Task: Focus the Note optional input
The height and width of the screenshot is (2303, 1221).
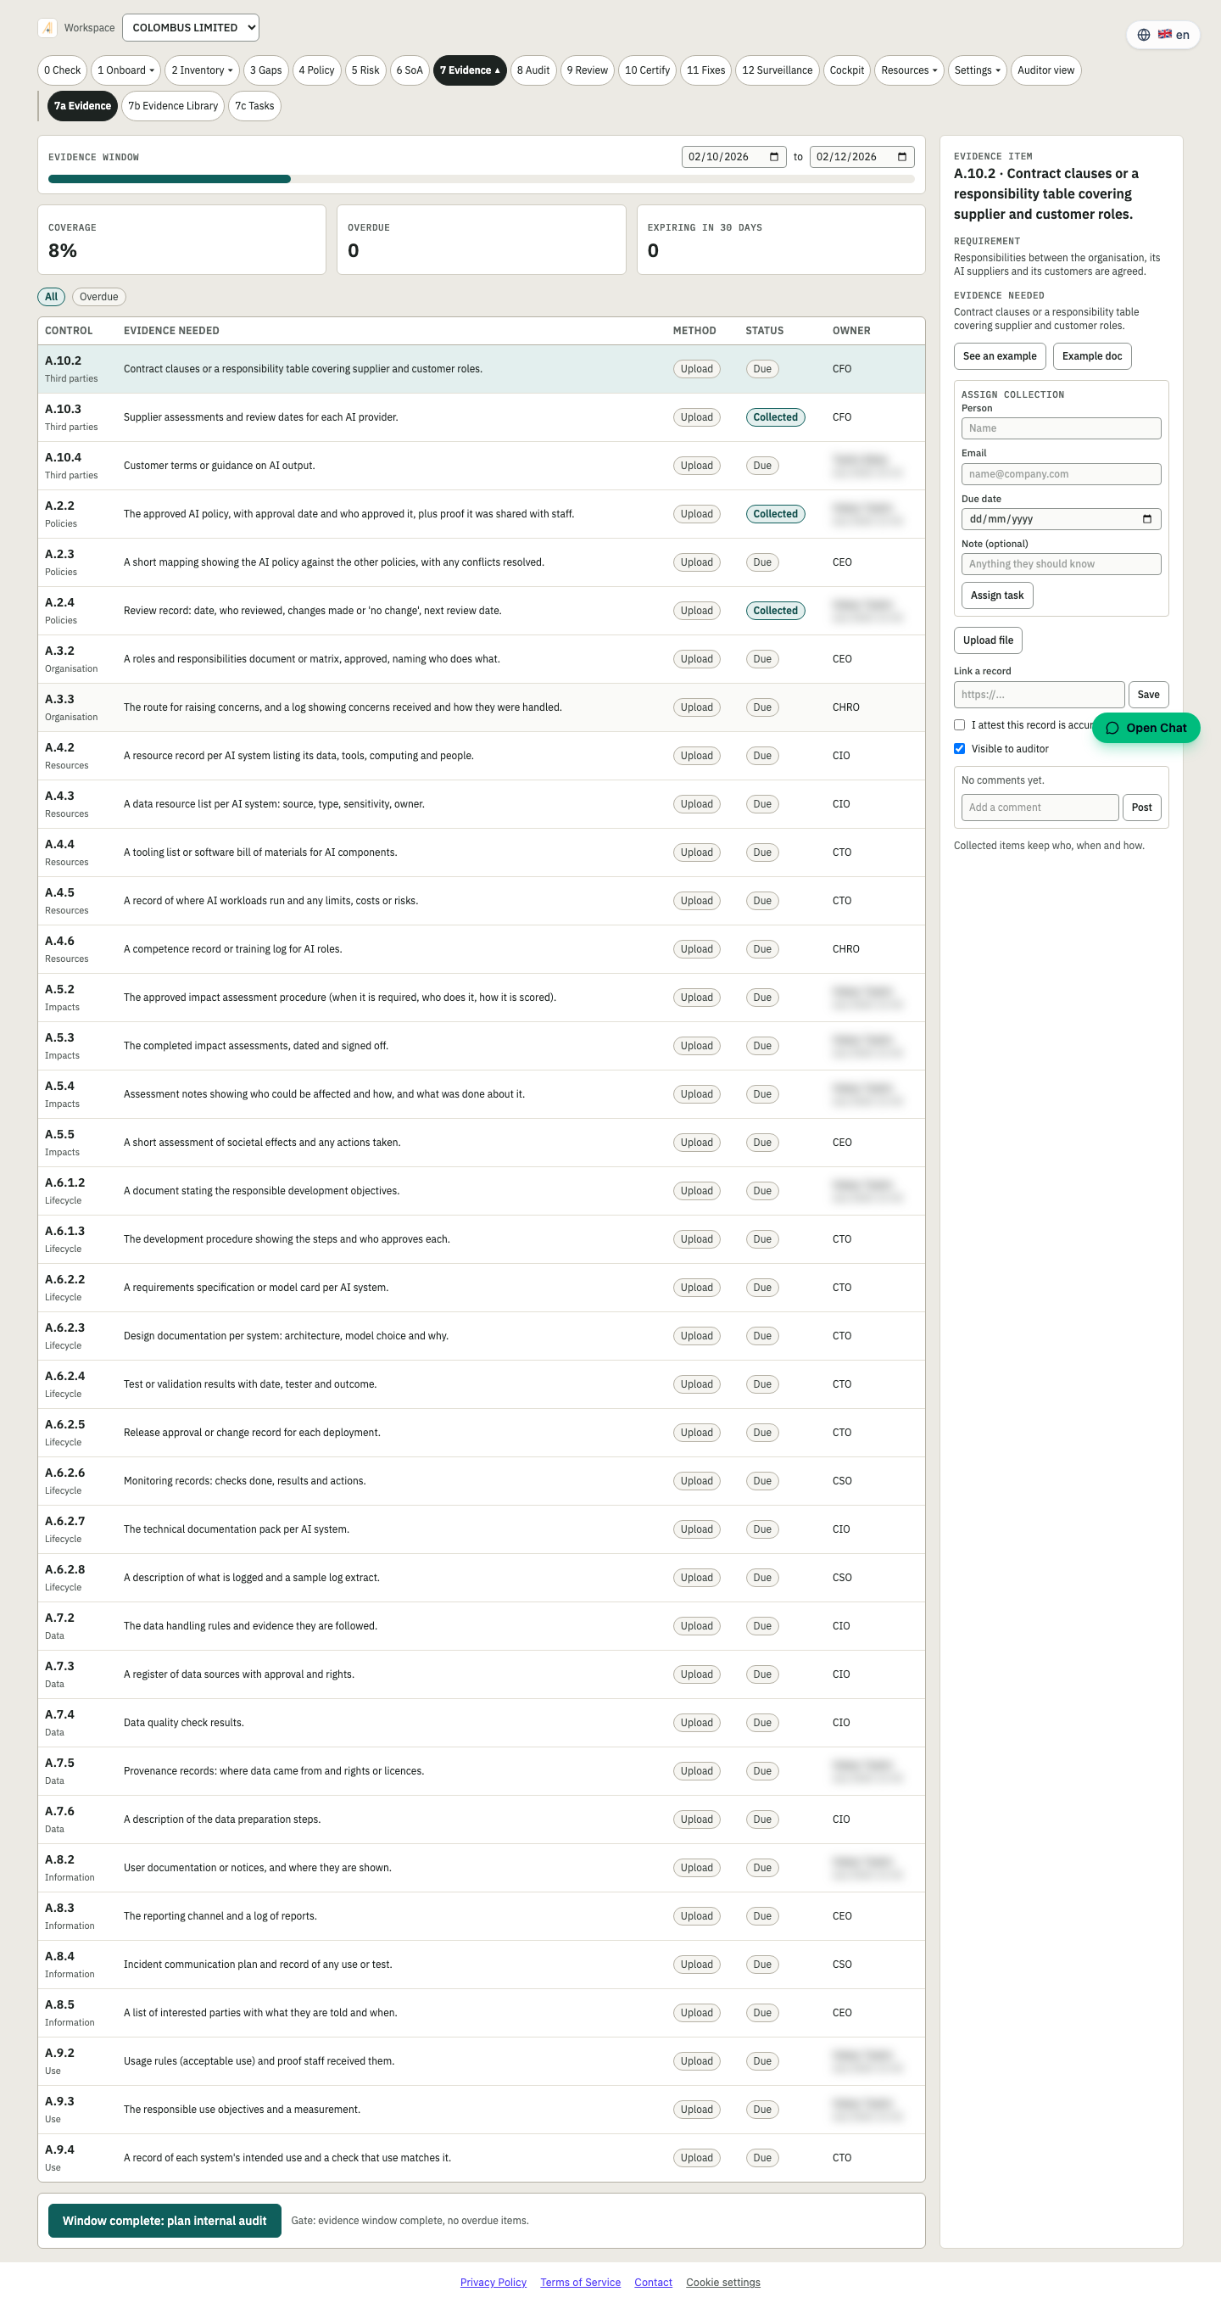Action: (1061, 564)
